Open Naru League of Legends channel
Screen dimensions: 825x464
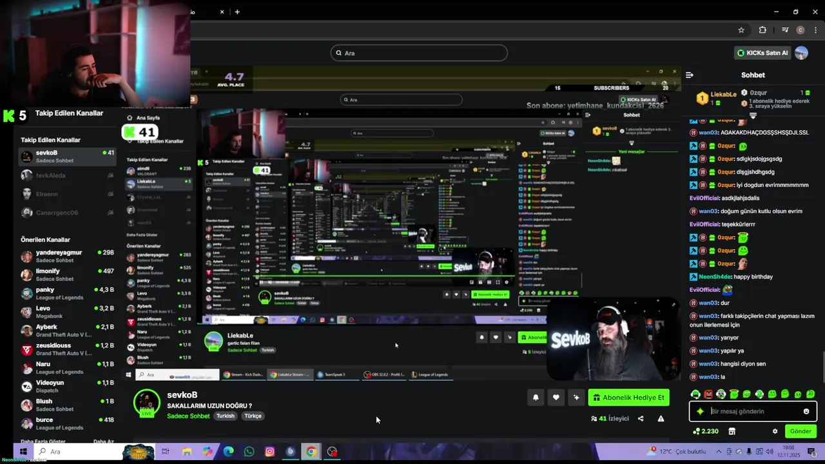click(x=67, y=368)
